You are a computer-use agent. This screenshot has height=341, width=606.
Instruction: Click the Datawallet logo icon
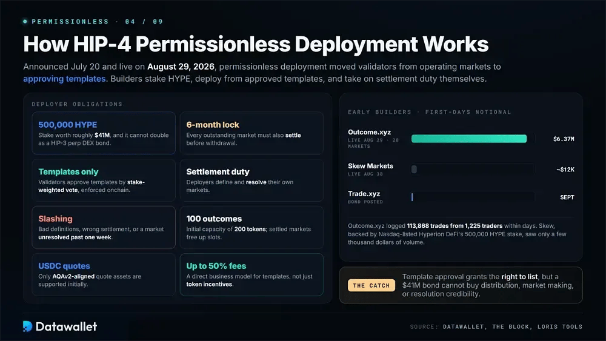(27, 326)
